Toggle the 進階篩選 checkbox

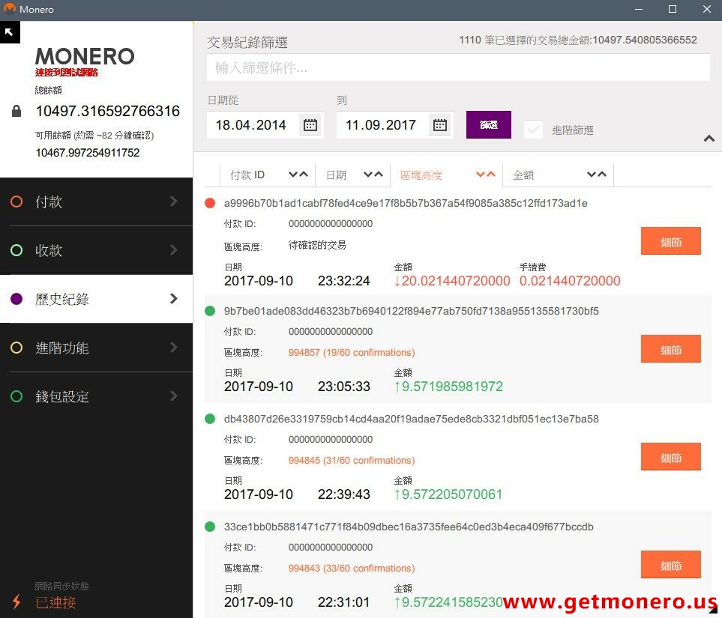pyautogui.click(x=533, y=130)
